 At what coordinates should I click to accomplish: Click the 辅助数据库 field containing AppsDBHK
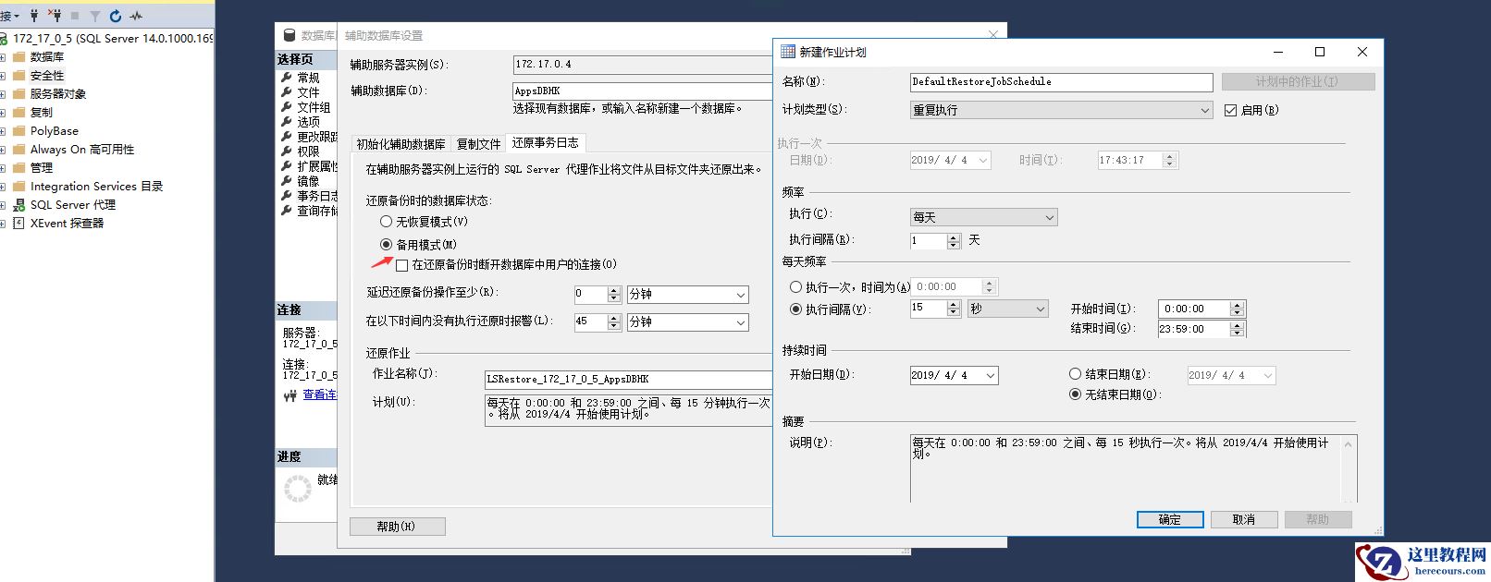pos(643,91)
